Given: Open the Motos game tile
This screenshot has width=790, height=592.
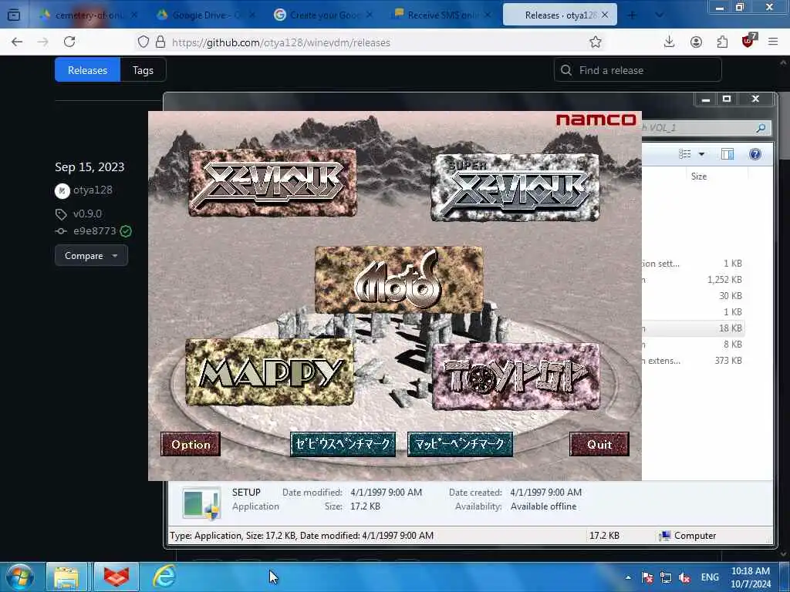Looking at the screenshot, I should tap(399, 279).
